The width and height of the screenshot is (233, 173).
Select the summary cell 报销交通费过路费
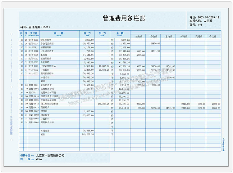pos(49,96)
